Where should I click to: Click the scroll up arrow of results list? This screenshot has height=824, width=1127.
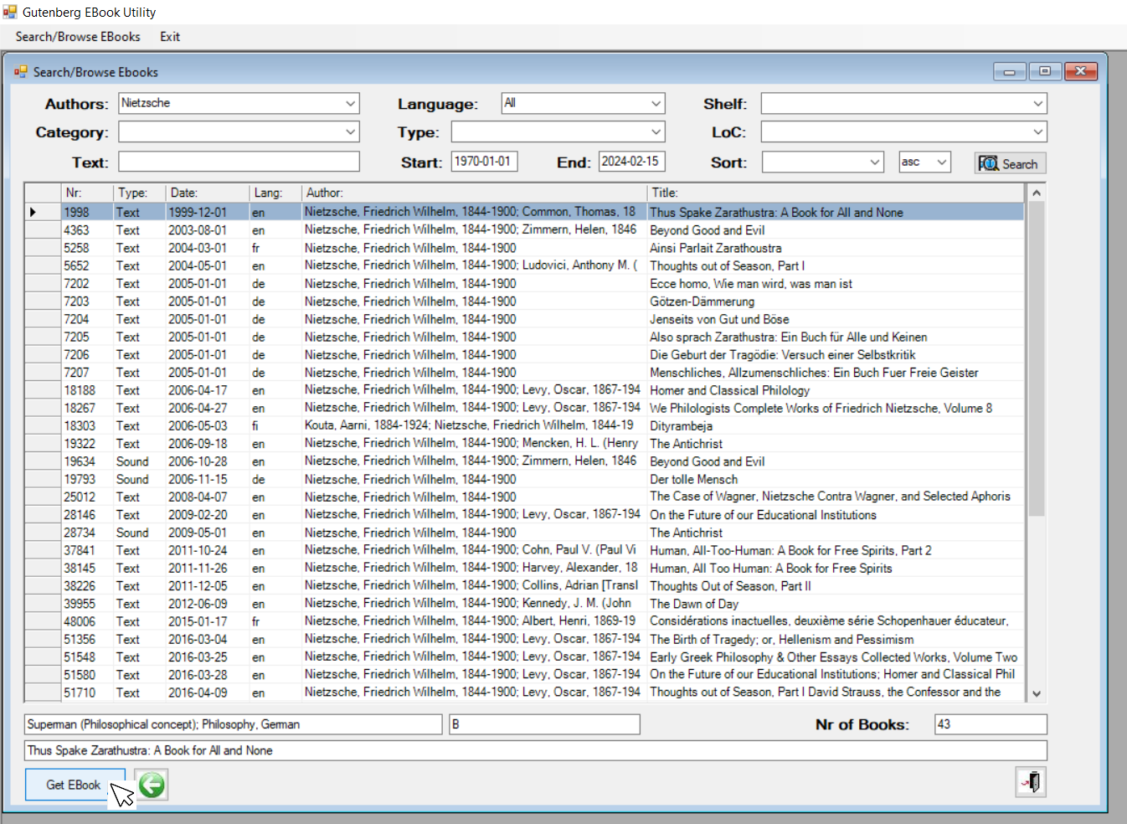tap(1037, 193)
